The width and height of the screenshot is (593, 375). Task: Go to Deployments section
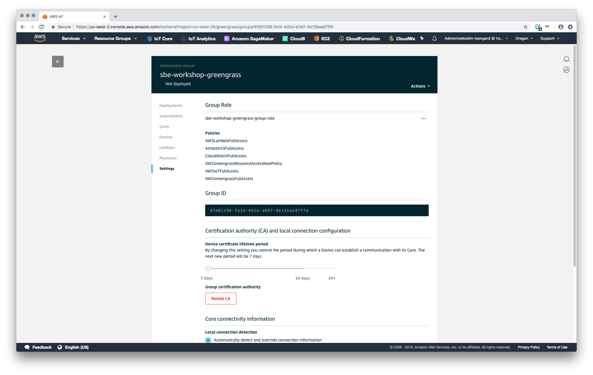pos(171,106)
